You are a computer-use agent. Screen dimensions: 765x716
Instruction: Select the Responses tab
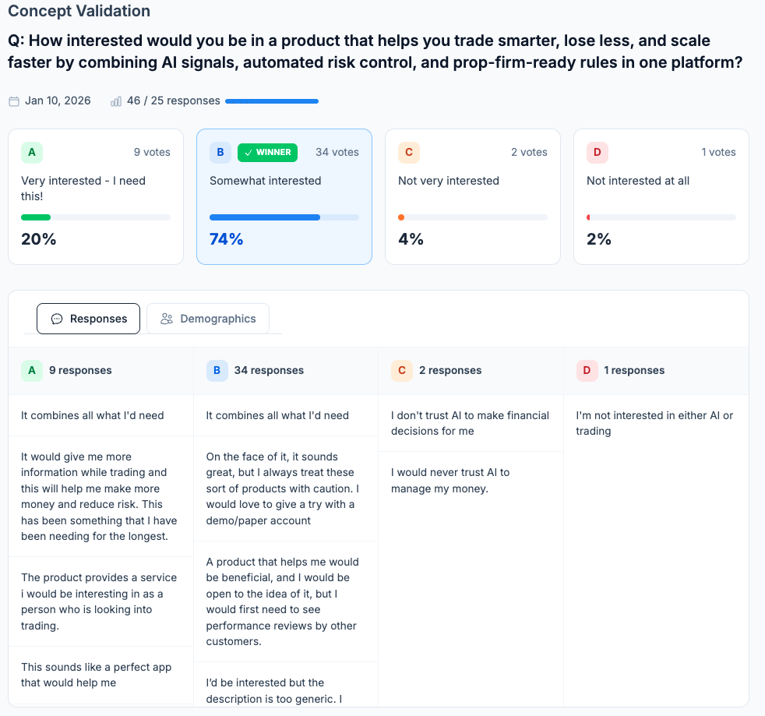point(88,319)
